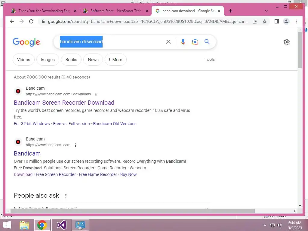Open the taskbar clock showing 6:44 AM
The height and width of the screenshot is (231, 308).
tap(295, 225)
